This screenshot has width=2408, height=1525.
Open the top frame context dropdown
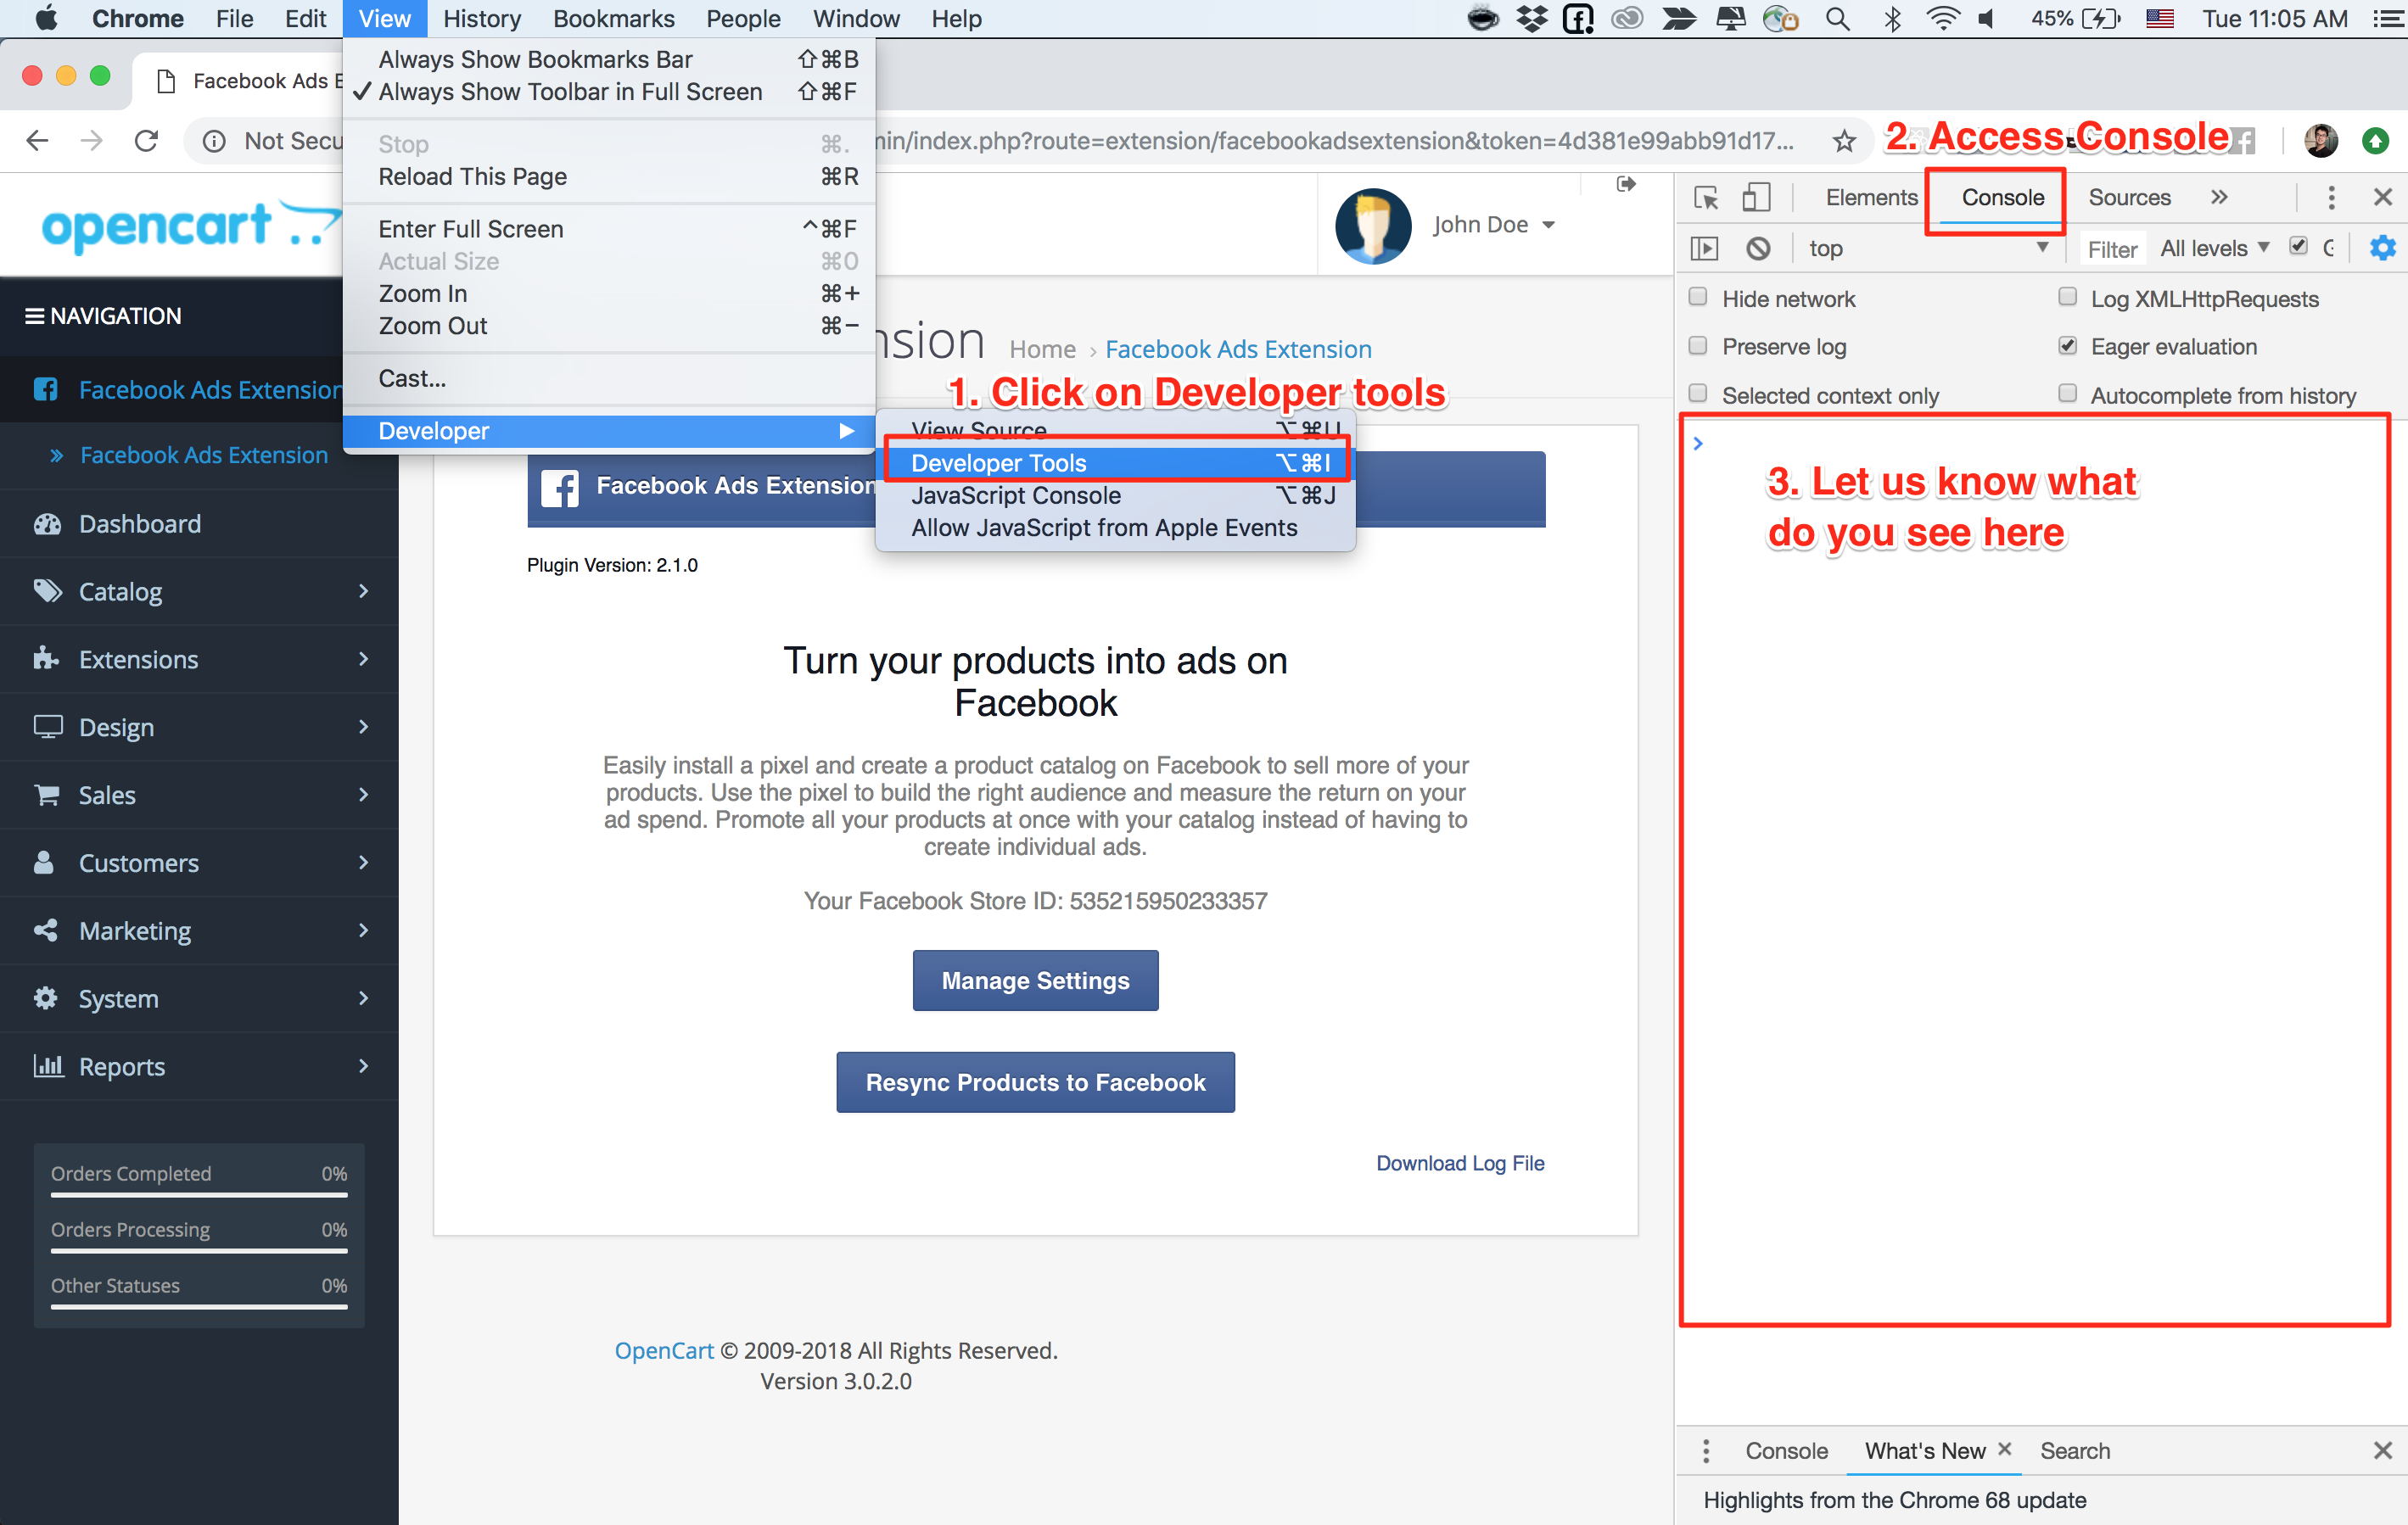[1930, 248]
